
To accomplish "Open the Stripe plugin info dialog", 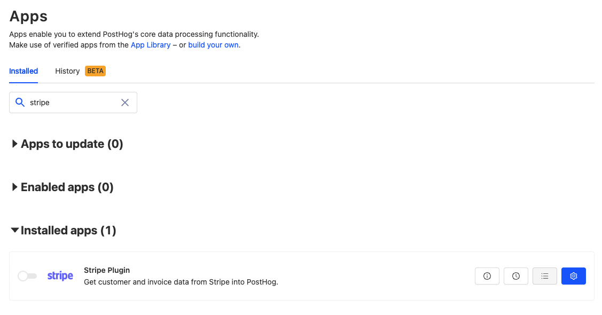I will coord(487,276).
